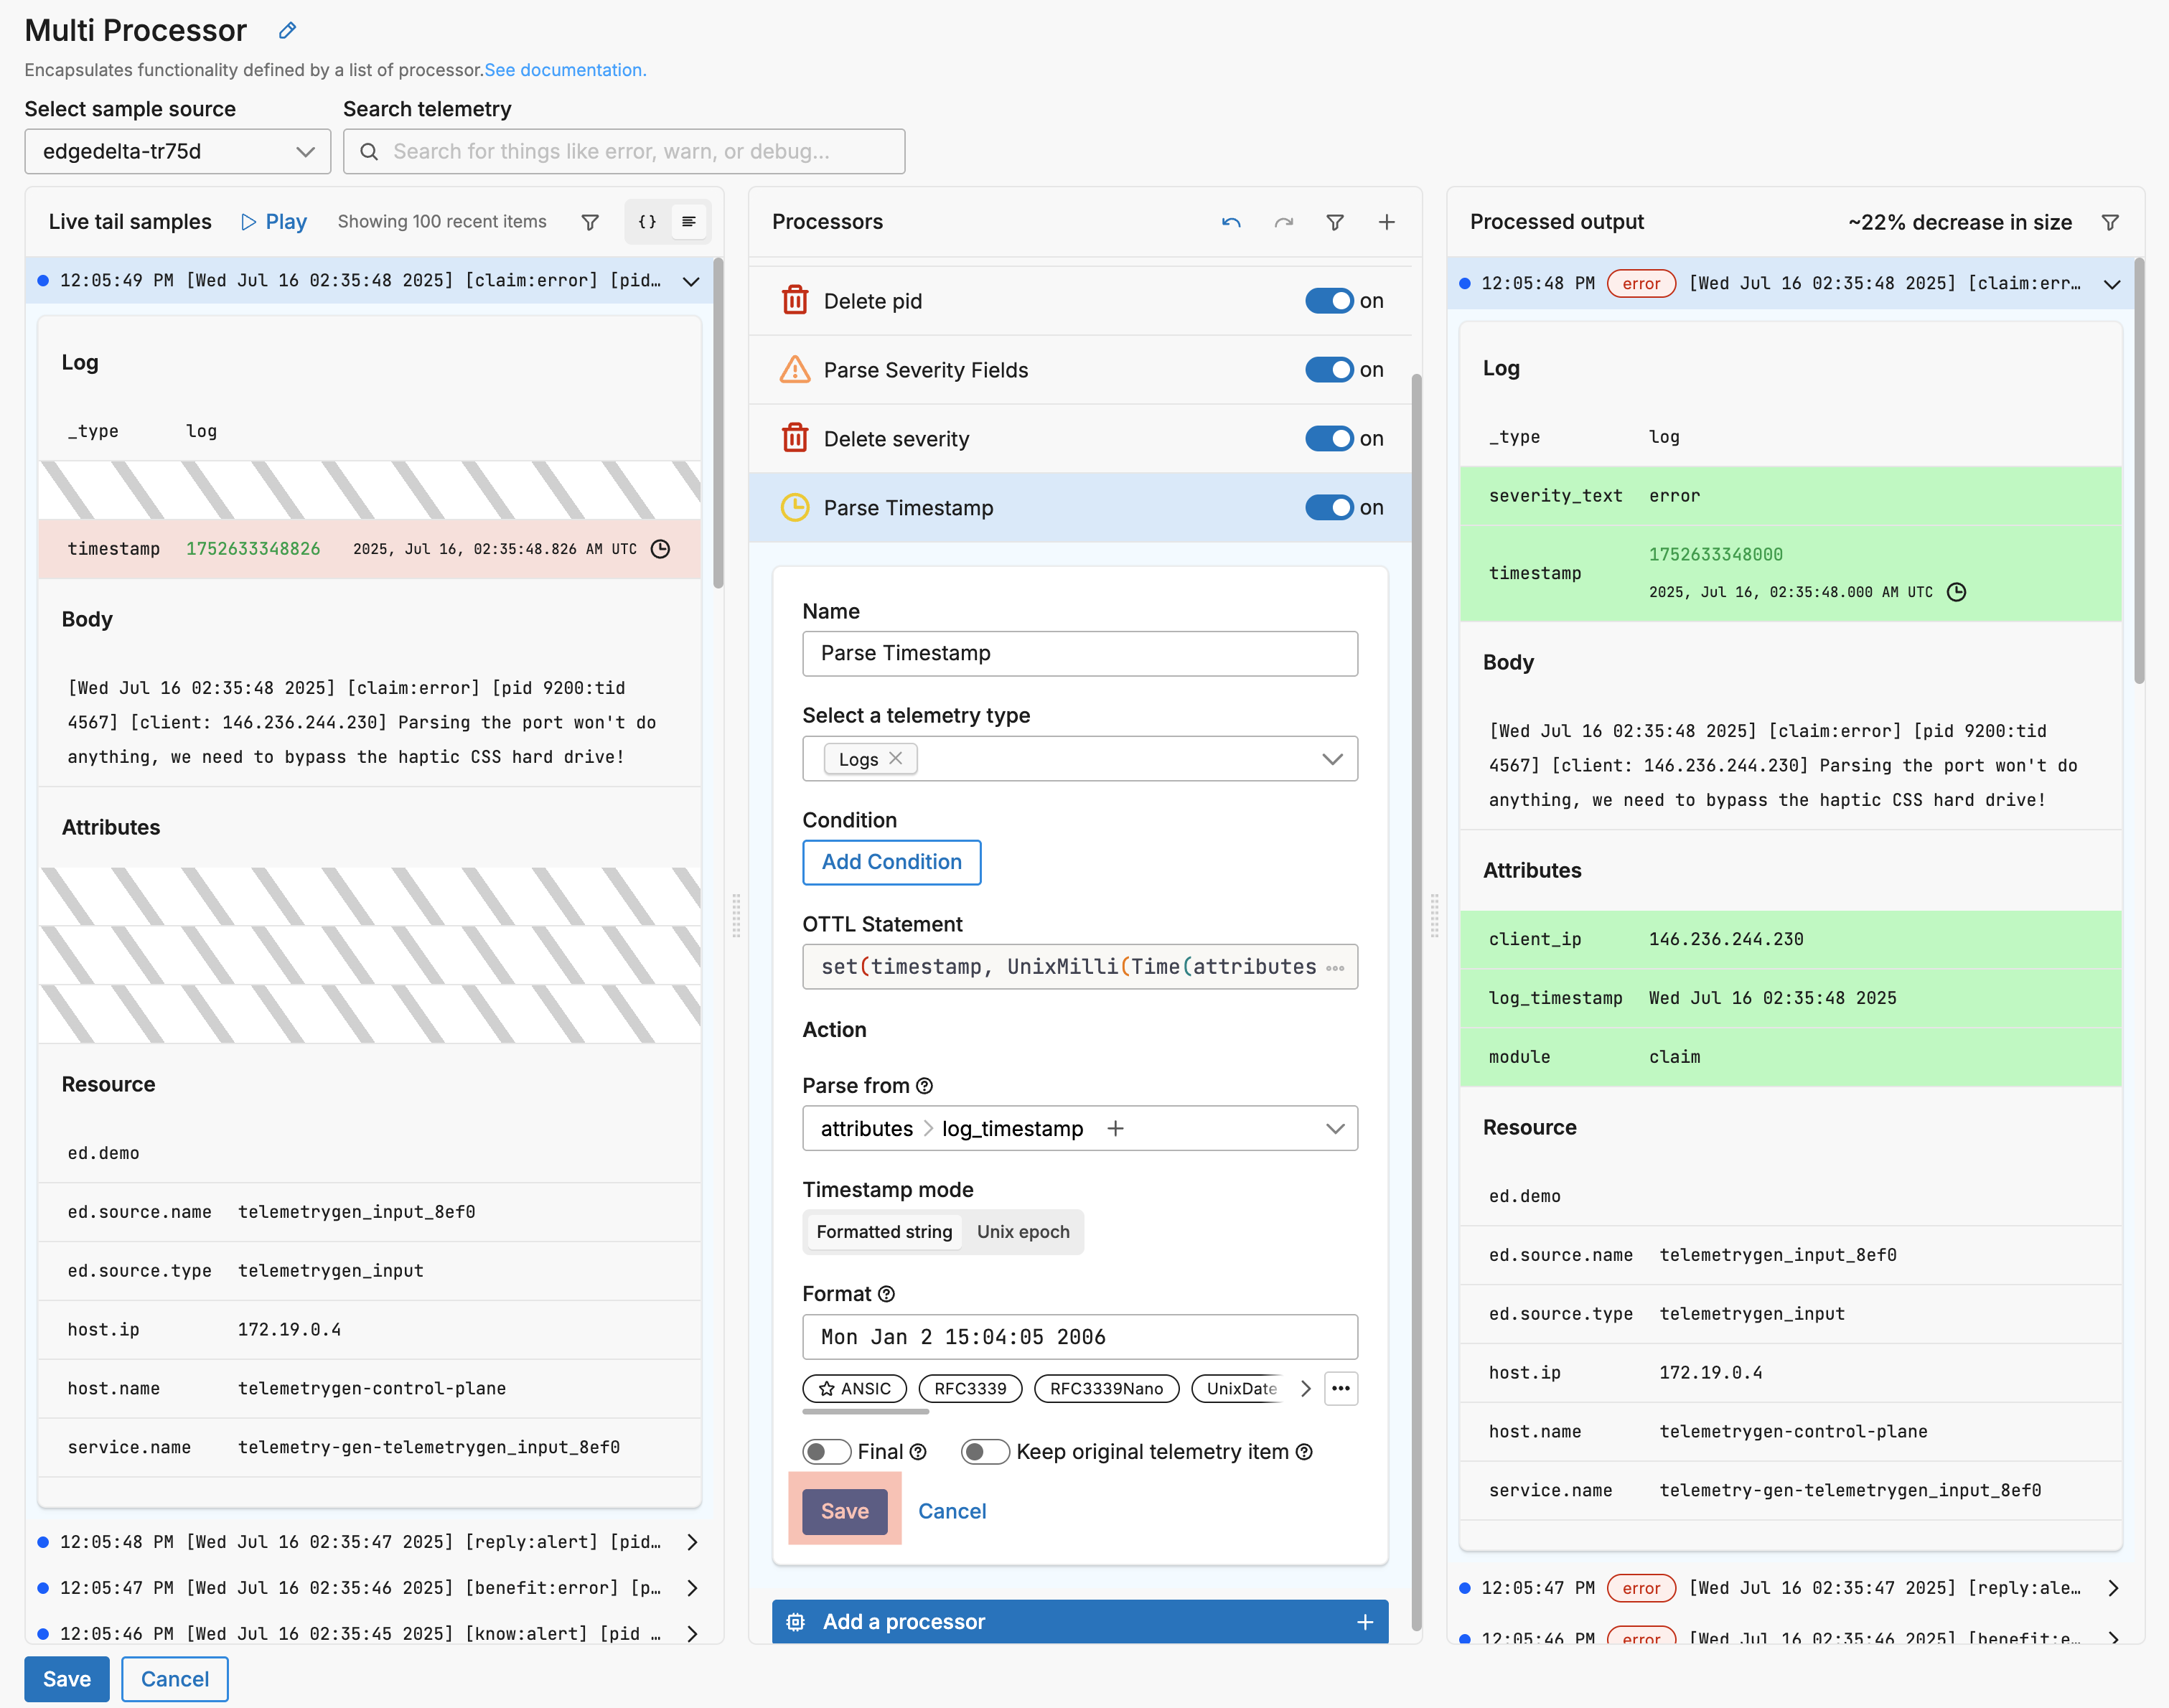The width and height of the screenshot is (2169, 1708).
Task: Collapse the 12:05:49 PM live tail entry
Action: click(x=691, y=281)
